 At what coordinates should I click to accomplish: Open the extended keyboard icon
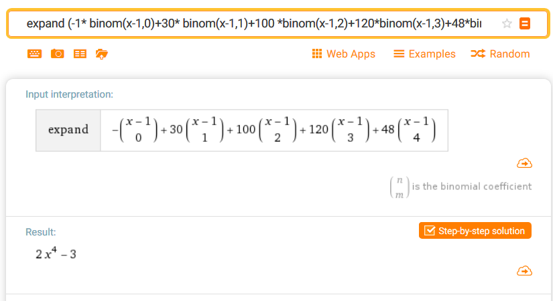coord(35,54)
